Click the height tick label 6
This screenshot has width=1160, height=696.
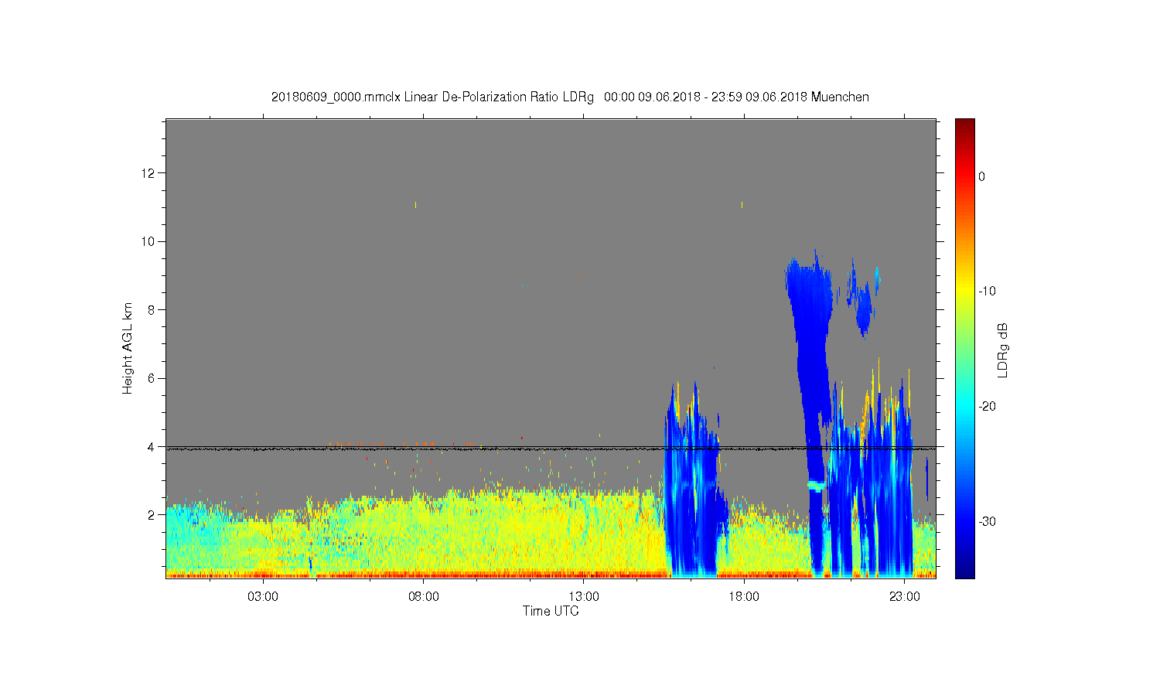151,378
